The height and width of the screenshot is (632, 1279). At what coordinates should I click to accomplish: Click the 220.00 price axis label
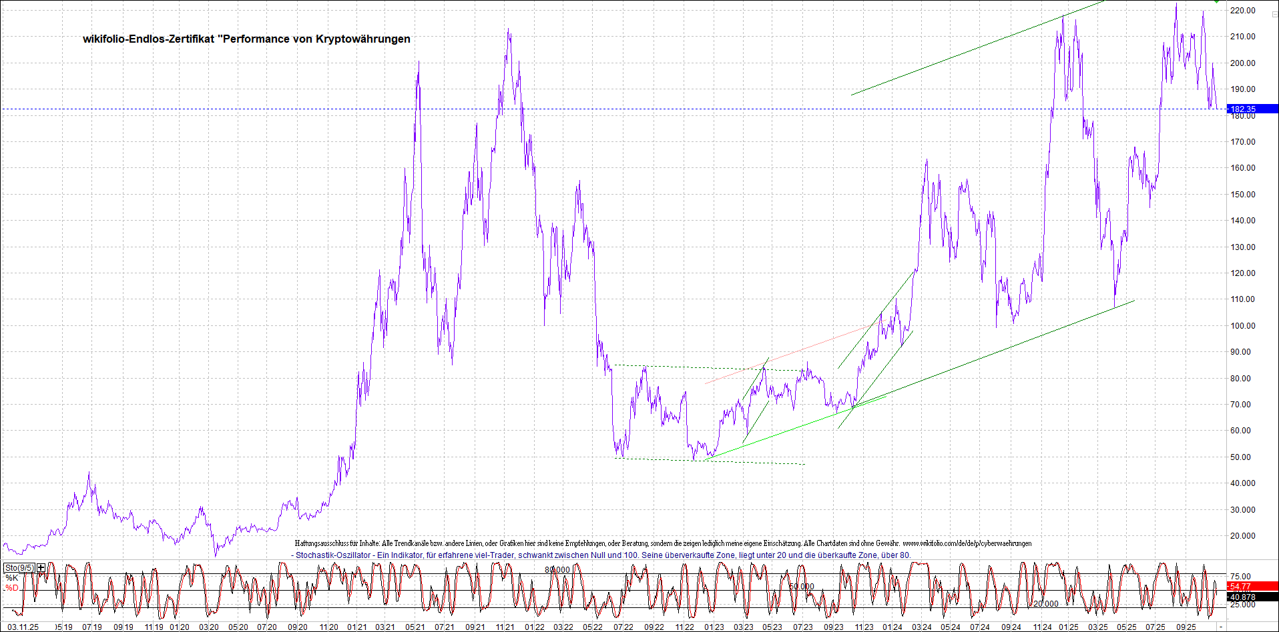(x=1242, y=11)
